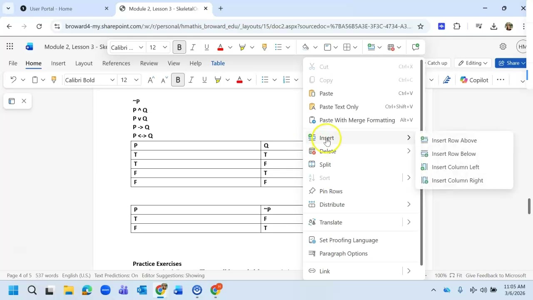The width and height of the screenshot is (533, 300).
Task: Open the Office app launcher grid
Action: coord(10,47)
